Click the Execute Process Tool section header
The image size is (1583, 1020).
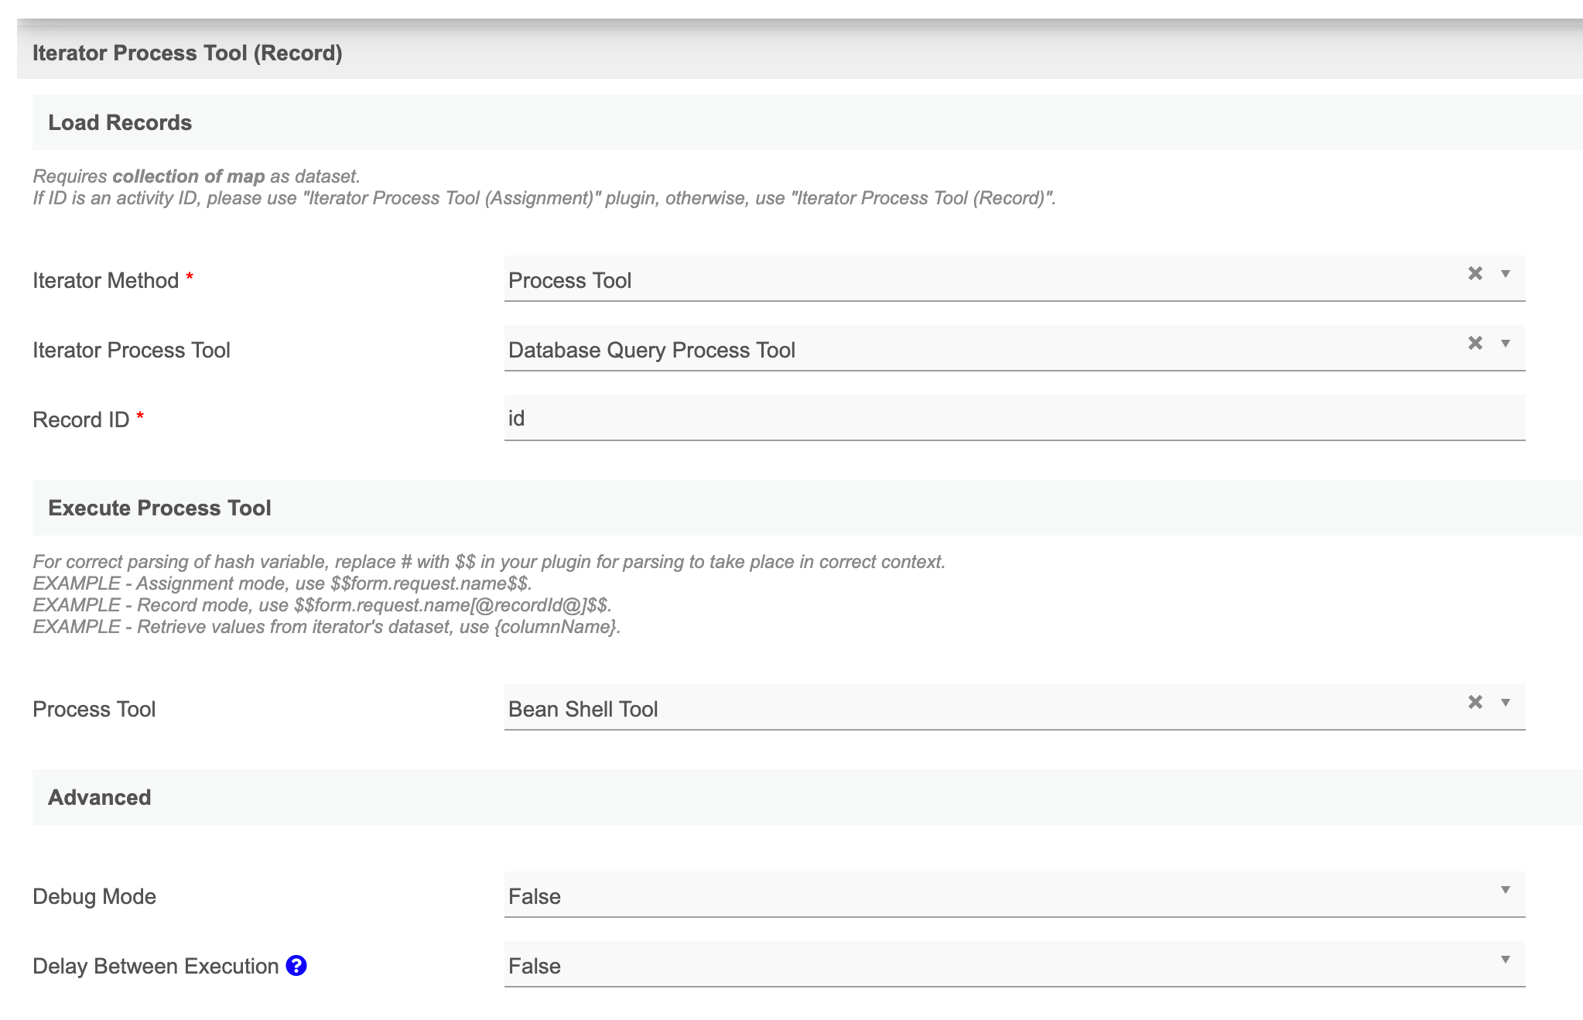point(159,508)
